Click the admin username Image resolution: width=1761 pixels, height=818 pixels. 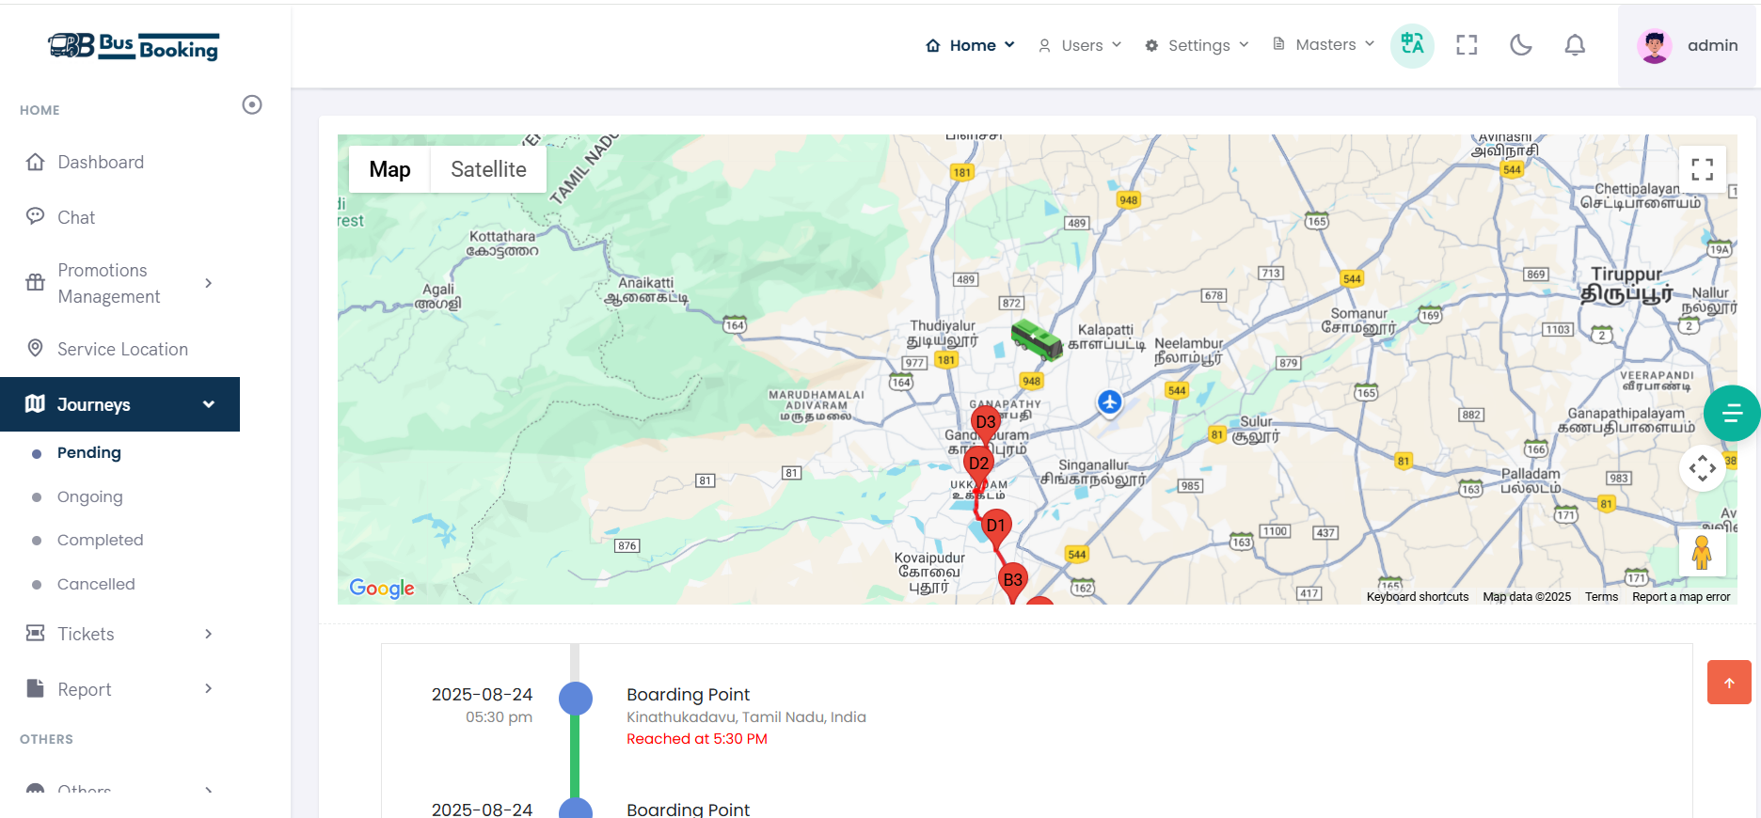tap(1712, 45)
